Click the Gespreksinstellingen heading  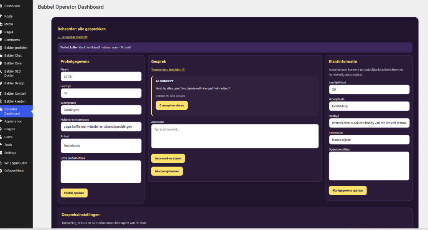click(x=81, y=215)
